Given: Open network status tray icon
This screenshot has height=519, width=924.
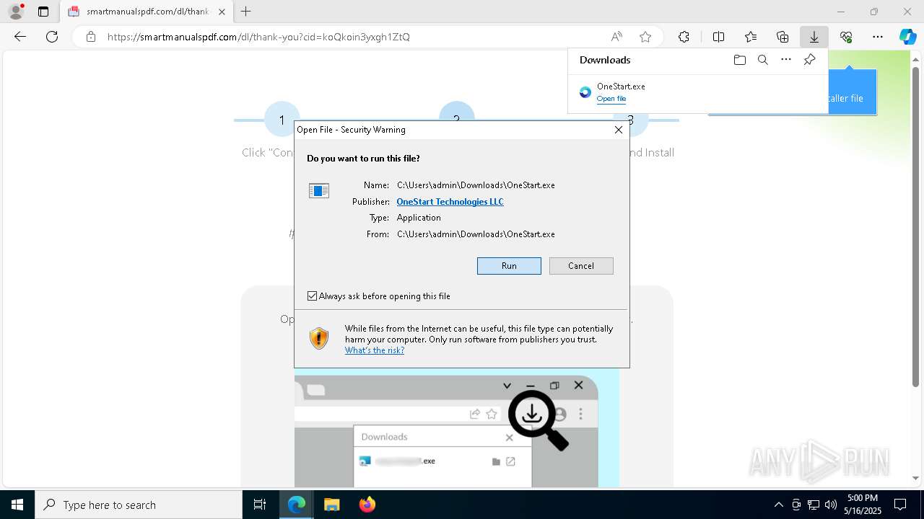Looking at the screenshot, I should click(x=814, y=505).
